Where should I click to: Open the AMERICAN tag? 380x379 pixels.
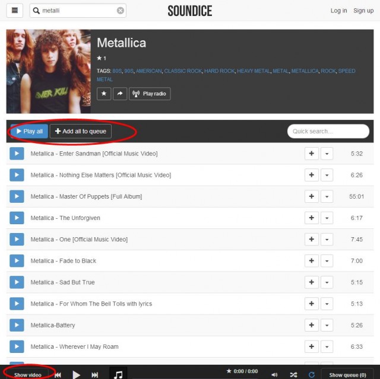(148, 71)
